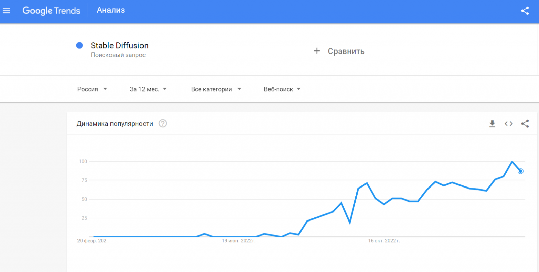The width and height of the screenshot is (539, 272).
Task: Click the Поисковый запрос subtitle
Action: click(118, 55)
